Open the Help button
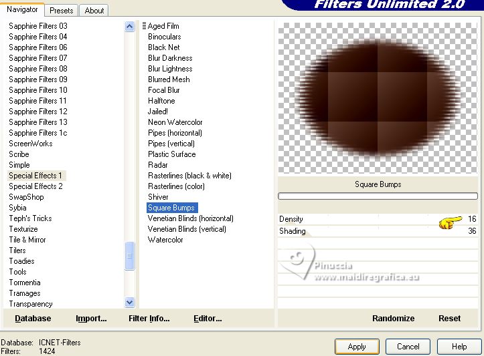This screenshot has width=484, height=356. click(459, 347)
